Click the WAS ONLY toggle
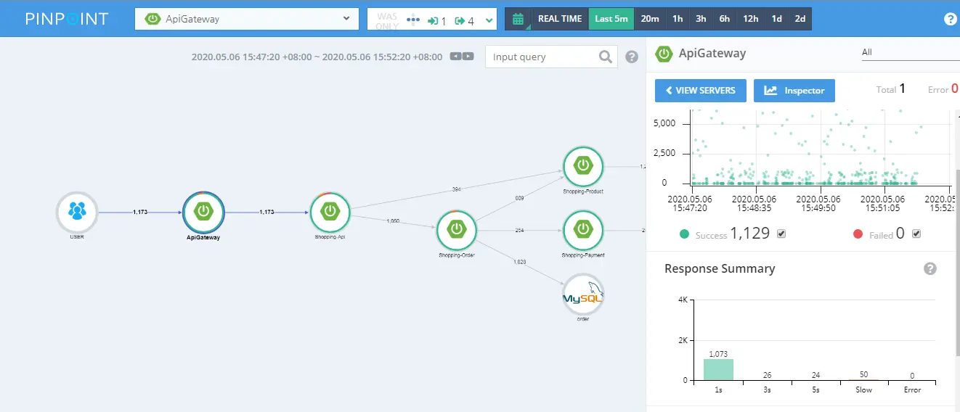 [x=387, y=20]
